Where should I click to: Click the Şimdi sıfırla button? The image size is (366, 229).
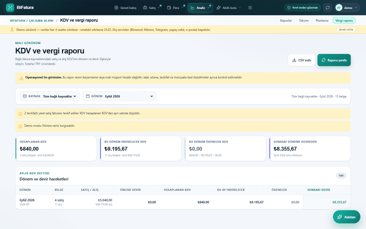click(346, 30)
